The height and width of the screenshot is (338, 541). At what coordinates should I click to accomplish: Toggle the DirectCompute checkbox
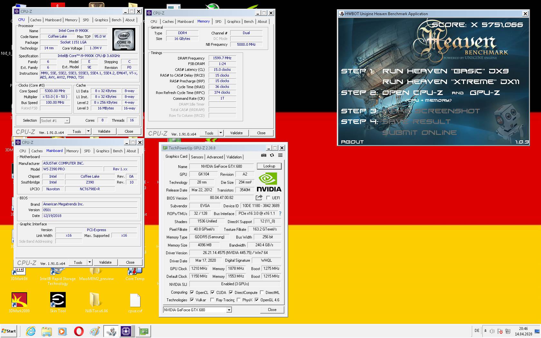(x=231, y=292)
